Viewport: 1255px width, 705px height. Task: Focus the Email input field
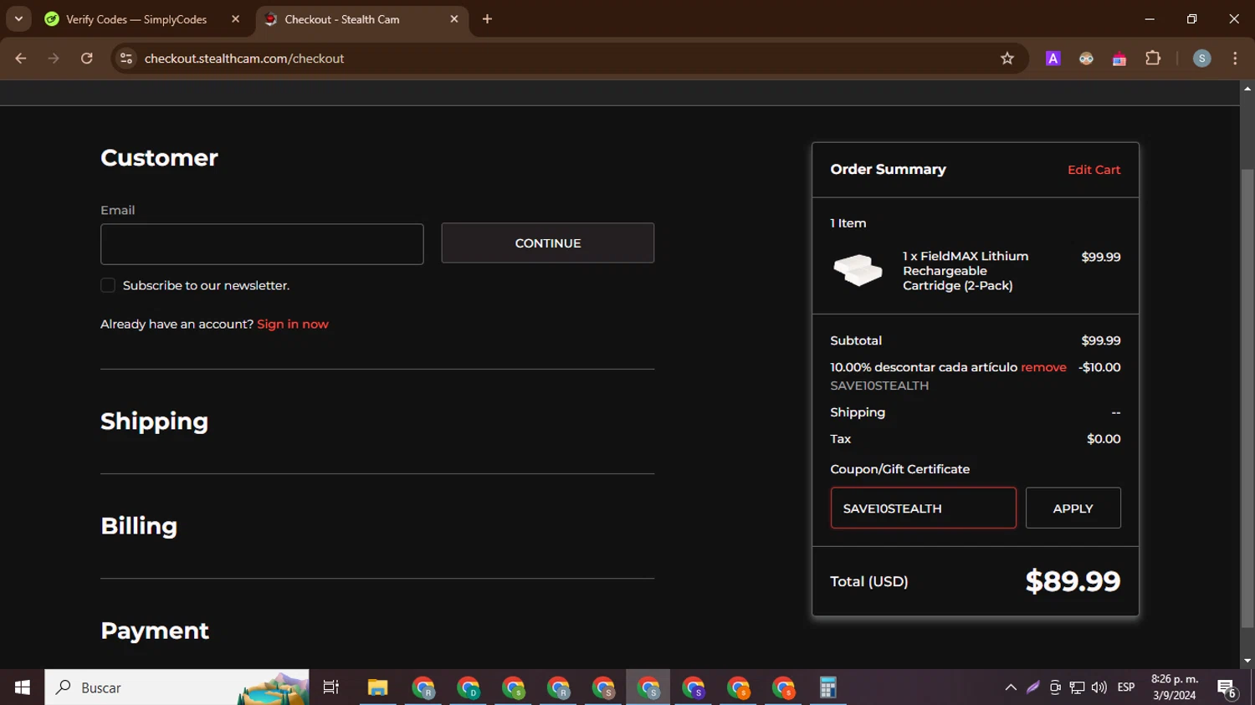(x=262, y=244)
